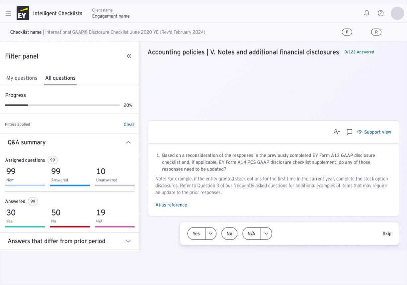Click the assign user icon
The image size is (407, 285).
337,132
